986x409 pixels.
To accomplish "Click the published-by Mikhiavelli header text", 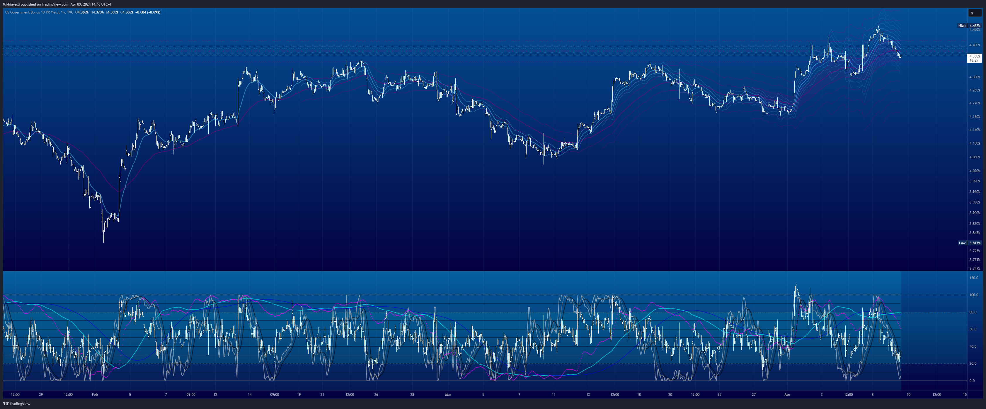I will click(57, 4).
